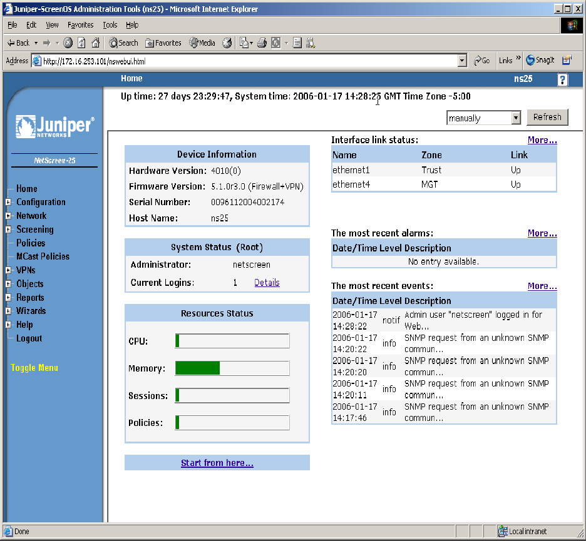Open More link for most recent events

542,286
